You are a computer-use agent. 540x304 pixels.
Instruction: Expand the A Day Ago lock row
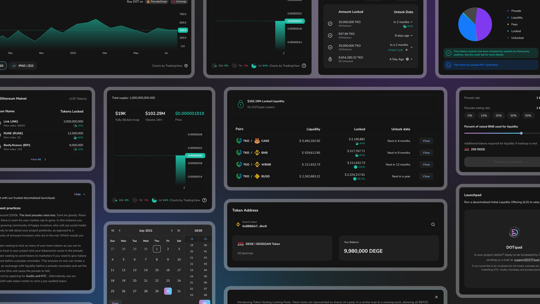(412, 59)
